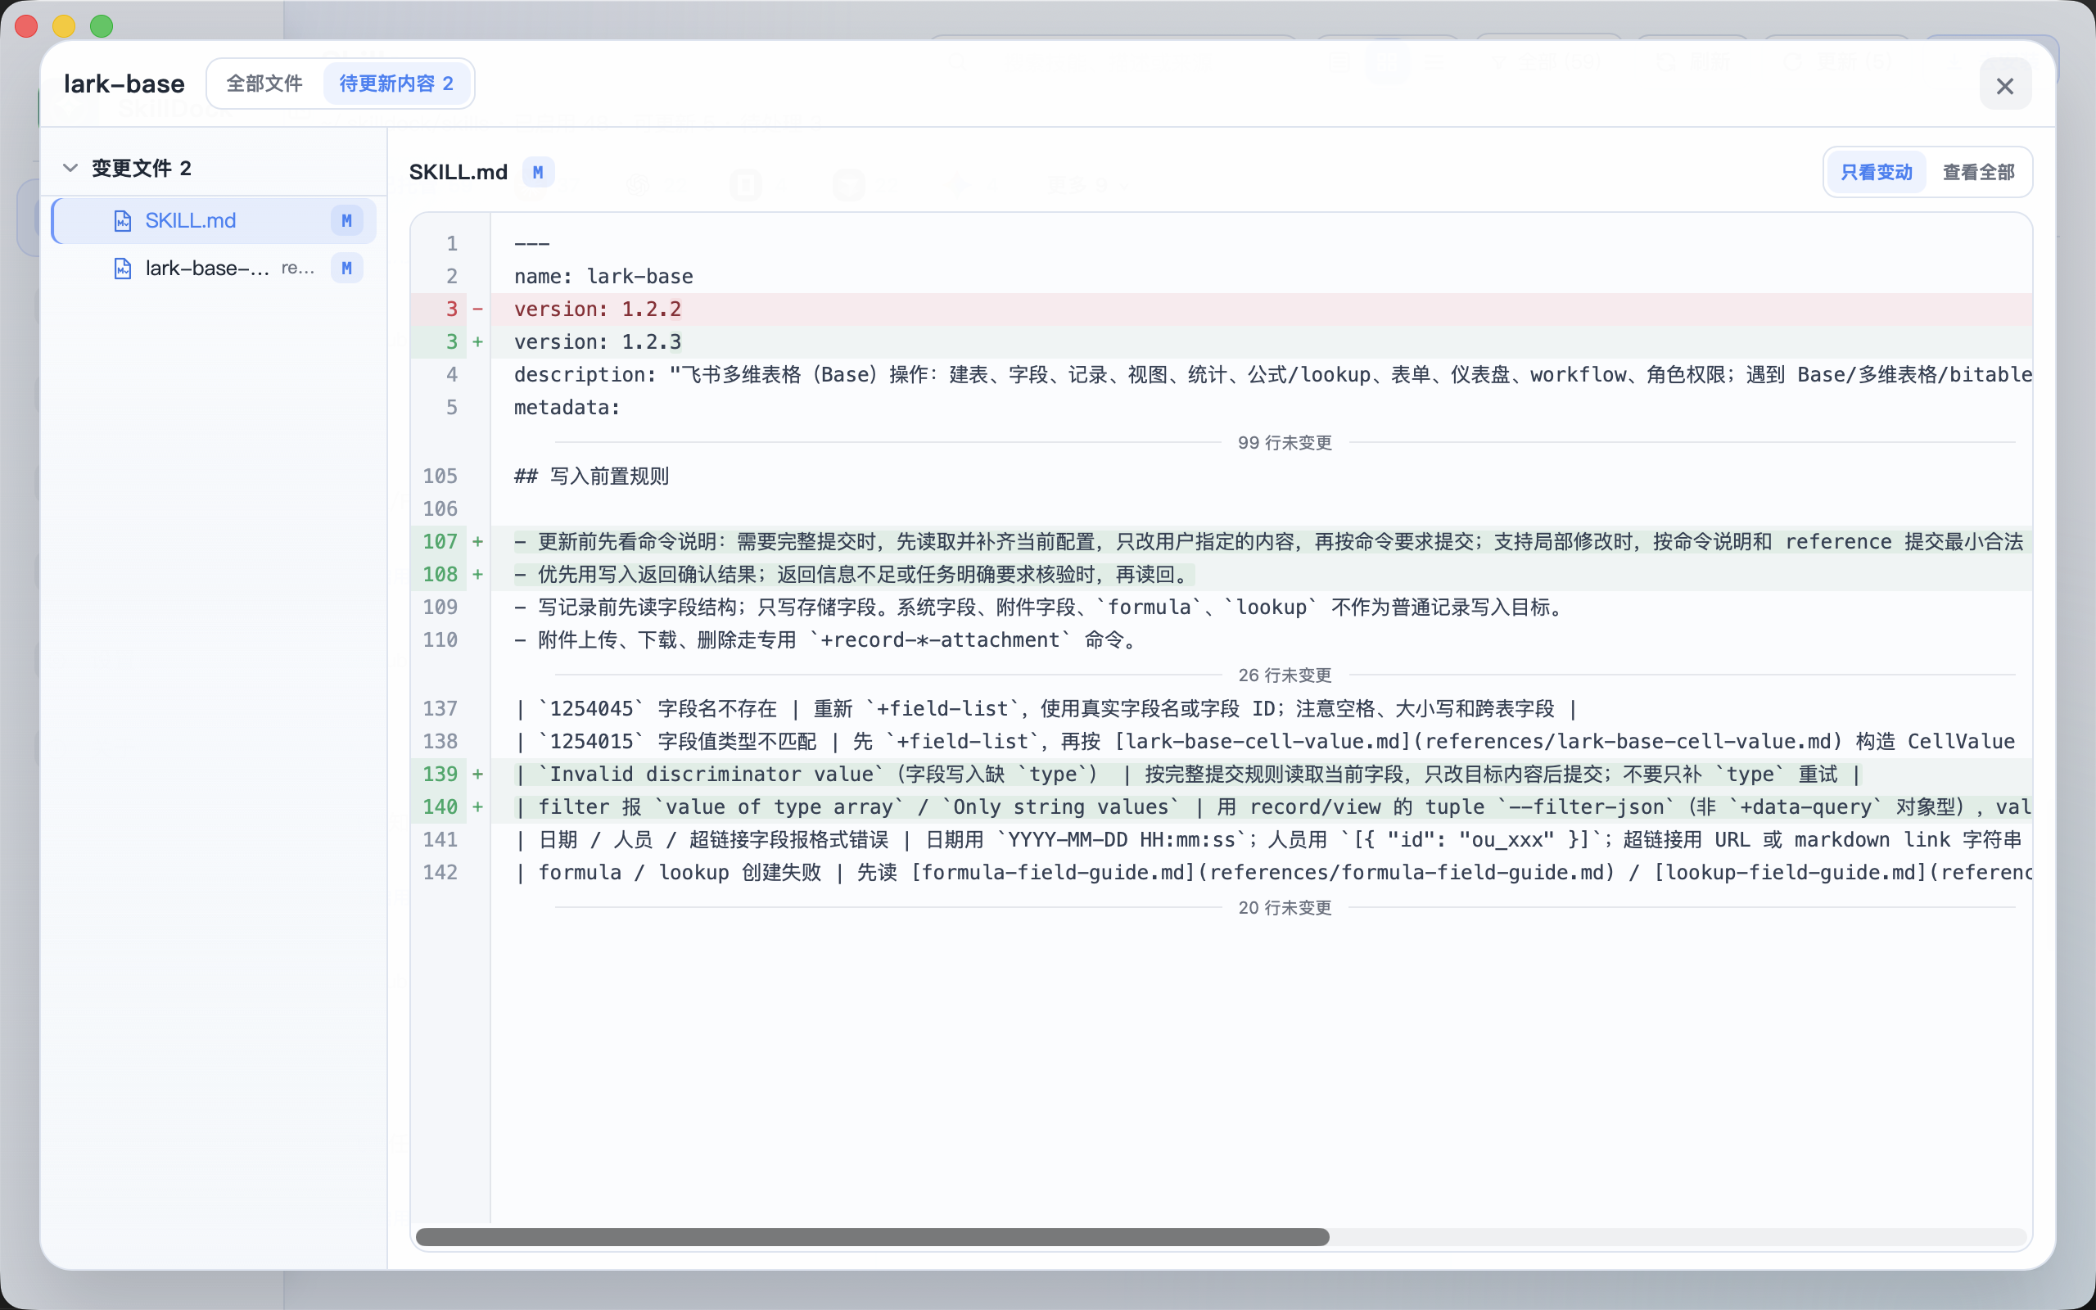Viewport: 2096px width, 1310px height.
Task: Open SKILL.md in the changed files list
Action: 213,221
